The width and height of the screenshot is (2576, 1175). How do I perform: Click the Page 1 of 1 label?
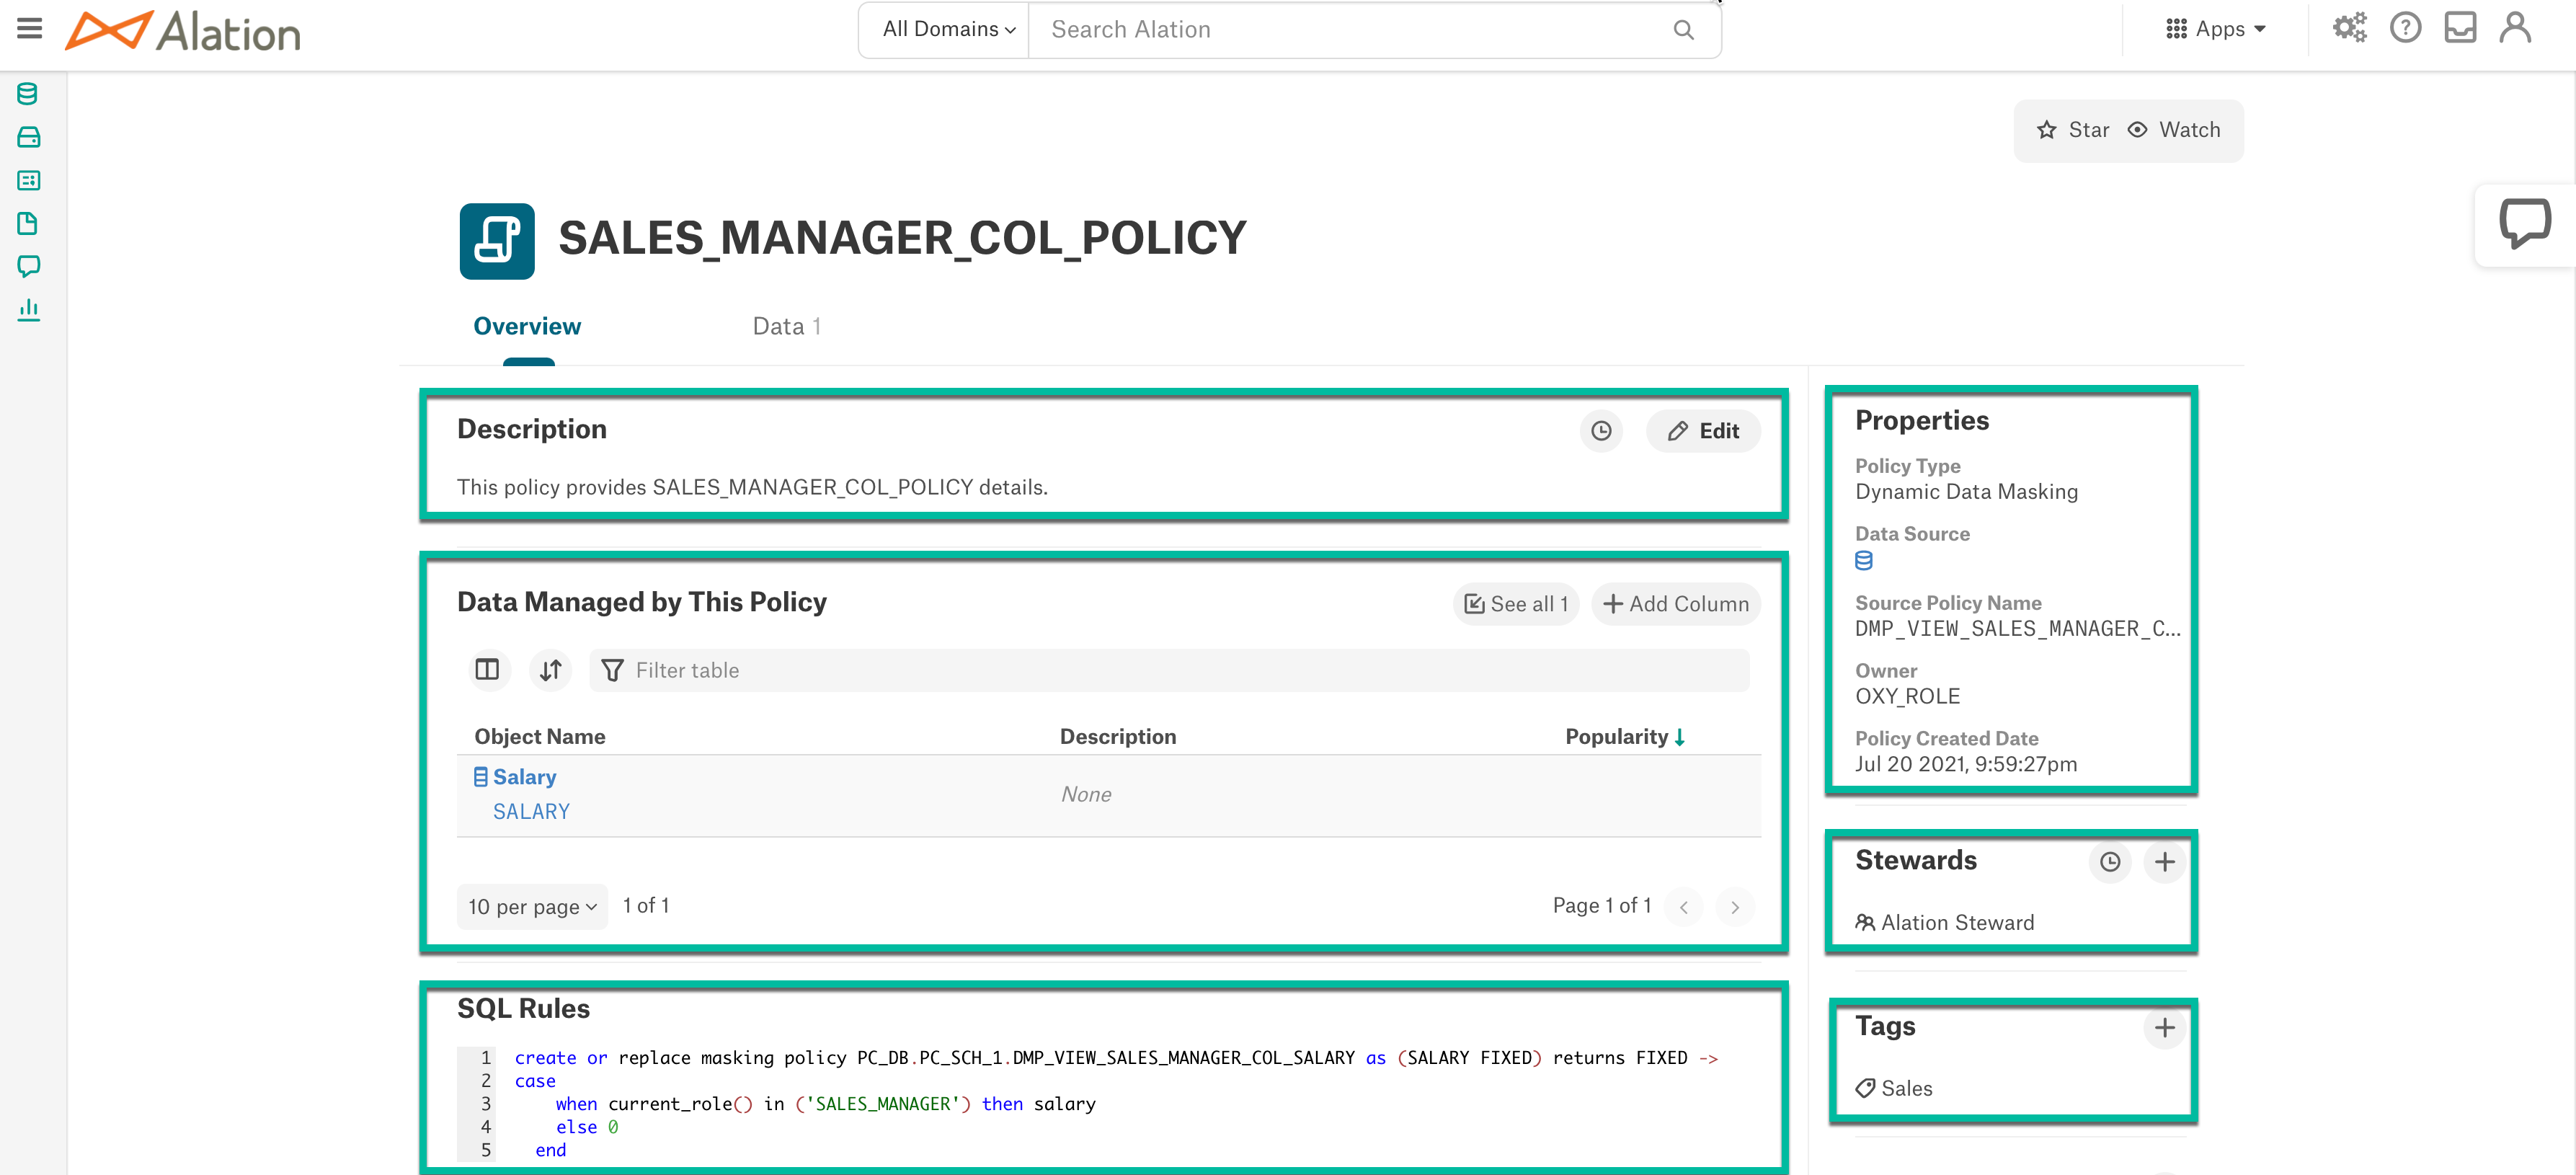(x=1601, y=906)
